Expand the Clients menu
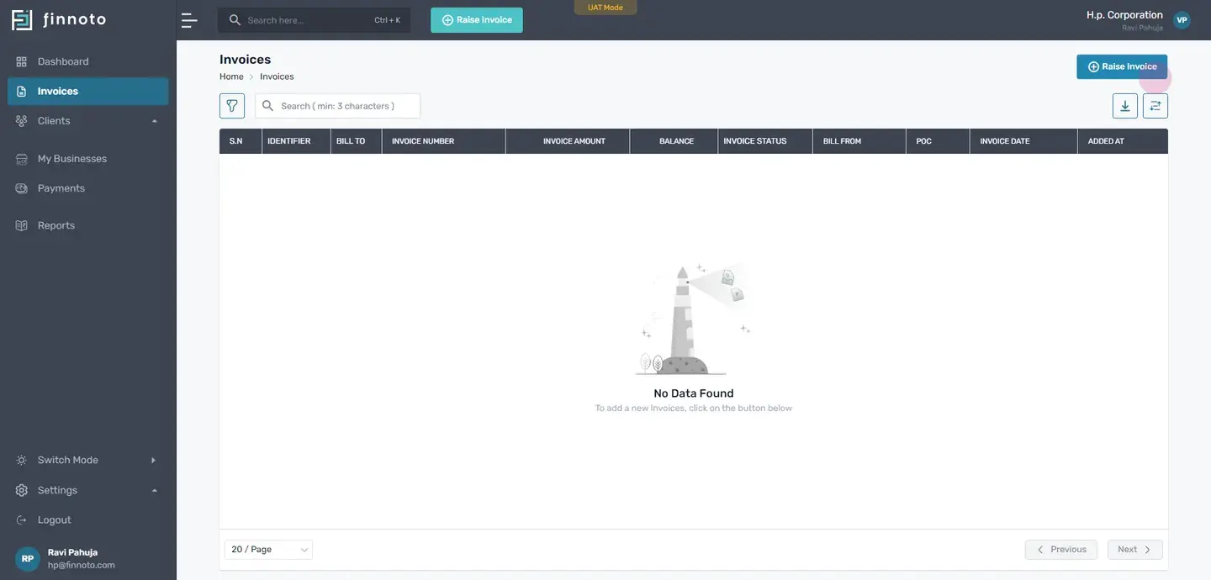1211x580 pixels. [88, 121]
